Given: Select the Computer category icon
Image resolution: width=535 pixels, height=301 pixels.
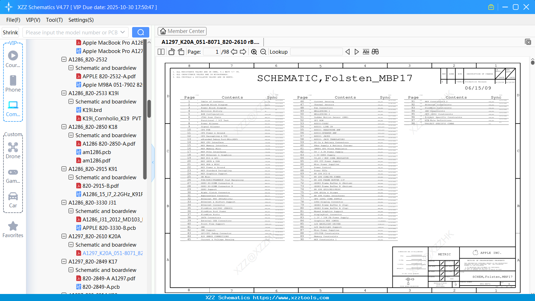Looking at the screenshot, I should (x=13, y=108).
